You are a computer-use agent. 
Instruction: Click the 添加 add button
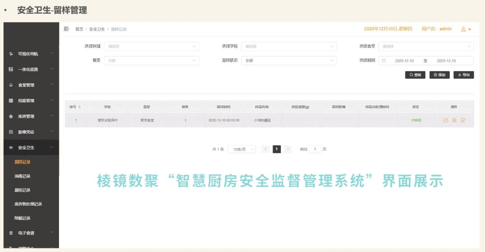(x=439, y=75)
